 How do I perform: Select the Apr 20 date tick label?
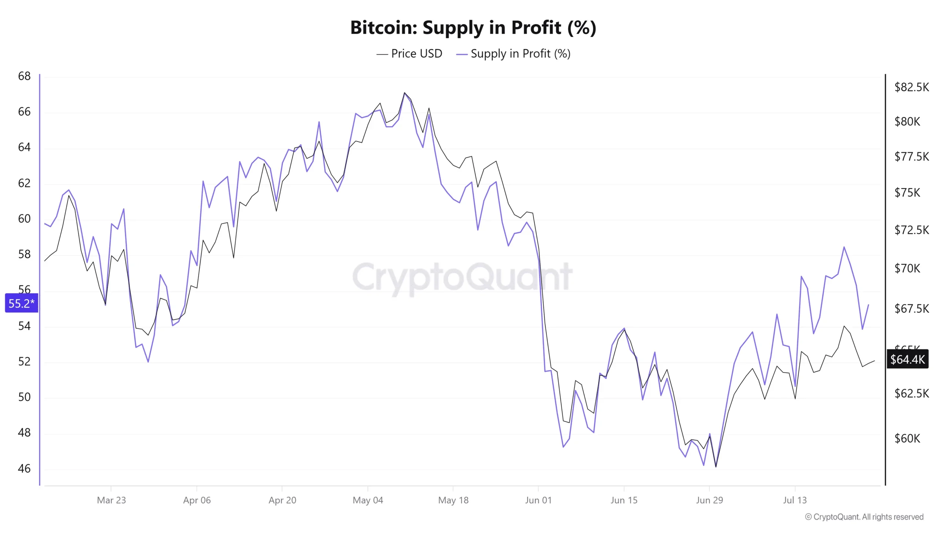tap(282, 500)
